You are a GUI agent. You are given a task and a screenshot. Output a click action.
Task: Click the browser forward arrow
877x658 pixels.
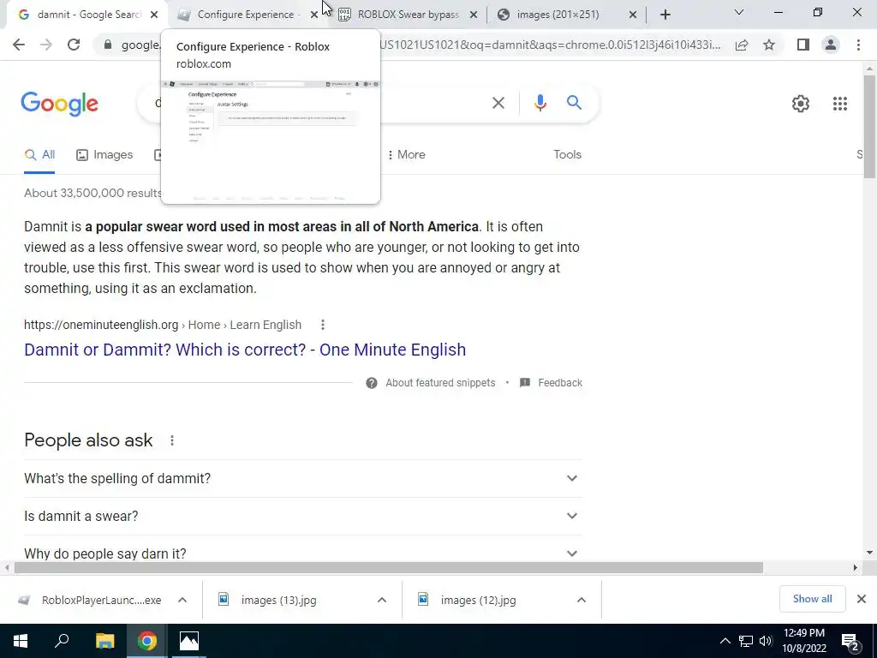(46, 45)
